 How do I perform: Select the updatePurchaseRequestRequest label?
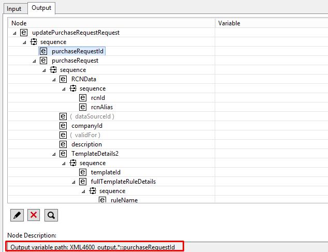click(76, 33)
